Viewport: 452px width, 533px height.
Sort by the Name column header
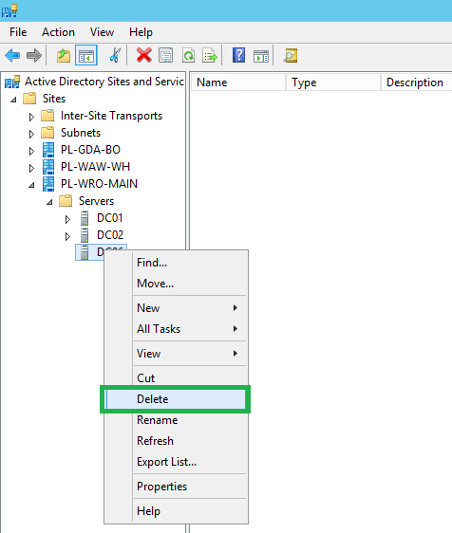tap(238, 83)
